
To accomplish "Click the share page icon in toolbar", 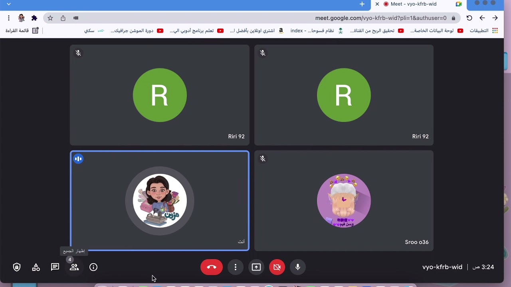I will pos(63,18).
